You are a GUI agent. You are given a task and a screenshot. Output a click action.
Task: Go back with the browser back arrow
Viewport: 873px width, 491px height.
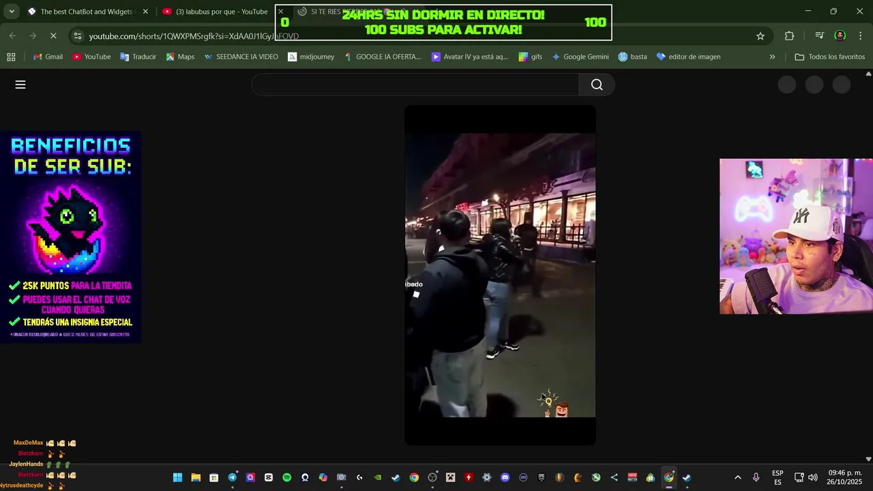click(x=13, y=36)
